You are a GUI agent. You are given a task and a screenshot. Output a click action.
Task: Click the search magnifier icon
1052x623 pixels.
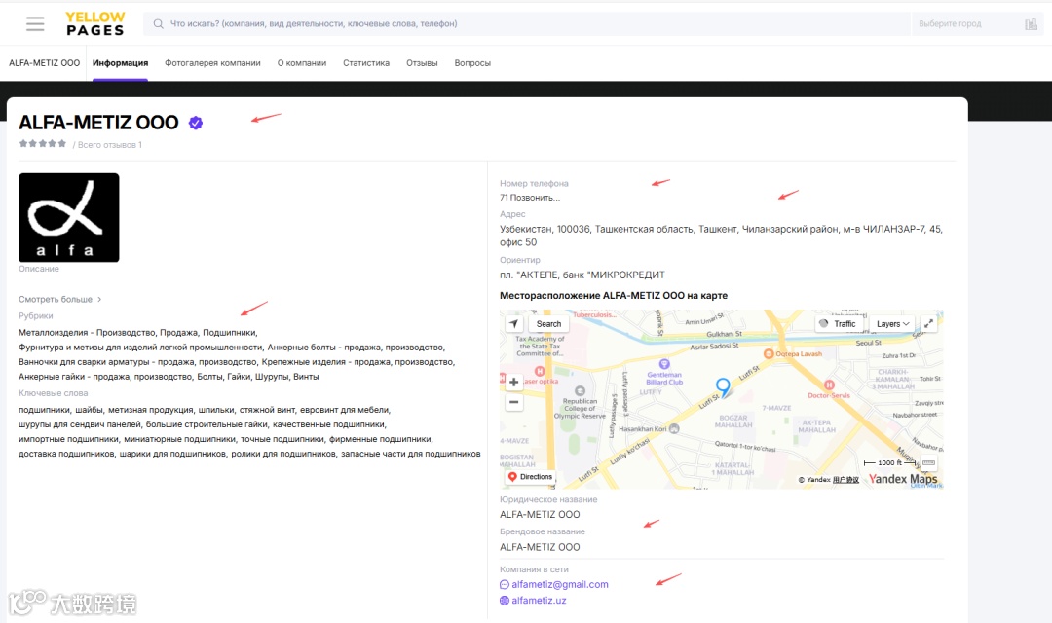(x=159, y=24)
